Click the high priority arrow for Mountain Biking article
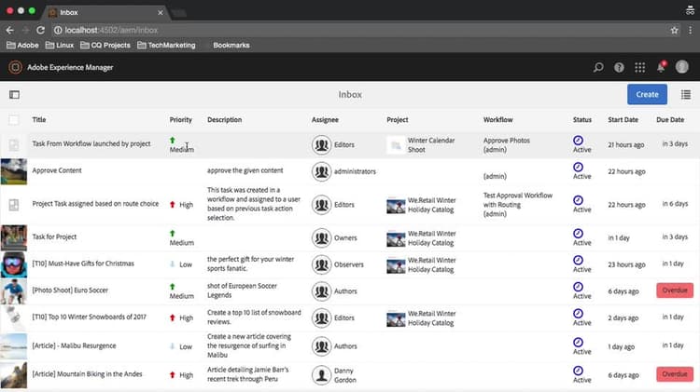The width and height of the screenshot is (700, 392). tap(173, 375)
